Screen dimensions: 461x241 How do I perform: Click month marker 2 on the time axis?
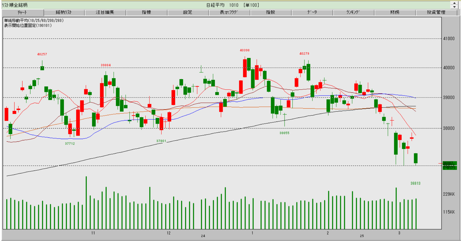pyautogui.click(x=328, y=233)
